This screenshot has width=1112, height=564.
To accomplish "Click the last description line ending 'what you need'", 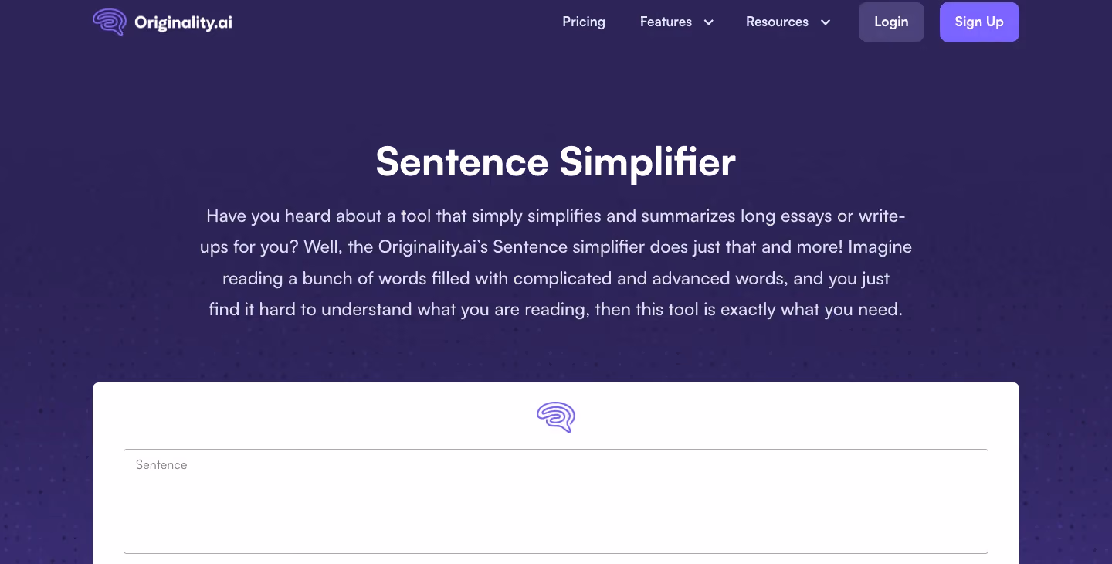I will tap(556, 310).
